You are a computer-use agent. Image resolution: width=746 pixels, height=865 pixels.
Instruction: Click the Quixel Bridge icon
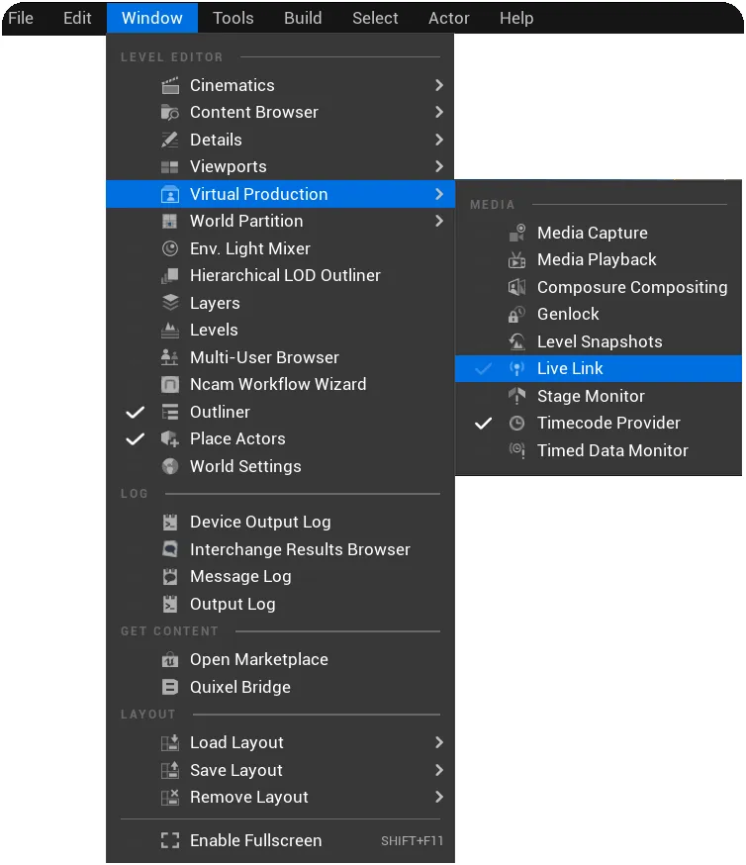coord(170,688)
